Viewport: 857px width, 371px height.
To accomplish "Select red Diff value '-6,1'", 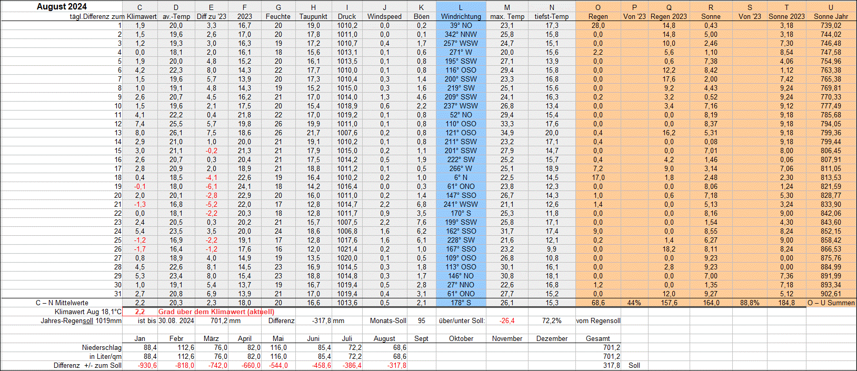I will [x=212, y=186].
